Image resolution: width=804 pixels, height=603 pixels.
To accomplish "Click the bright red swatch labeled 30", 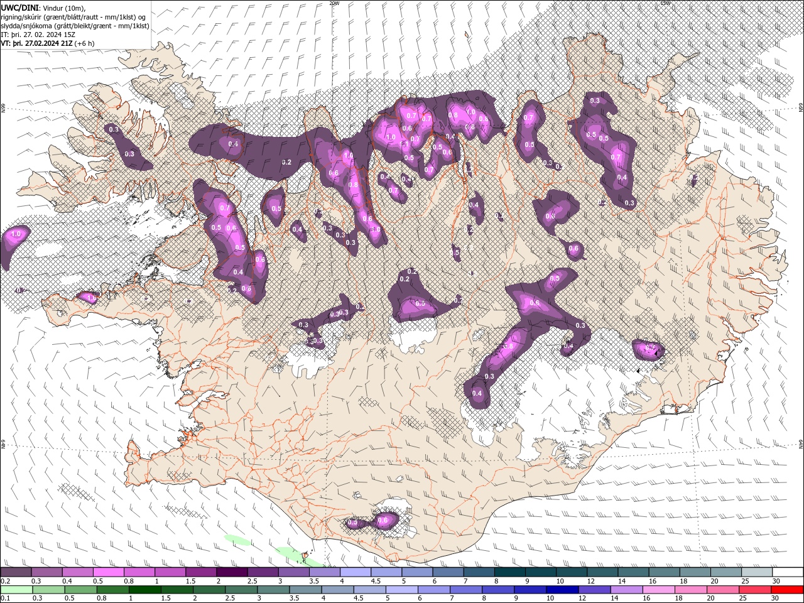I will coord(786,589).
